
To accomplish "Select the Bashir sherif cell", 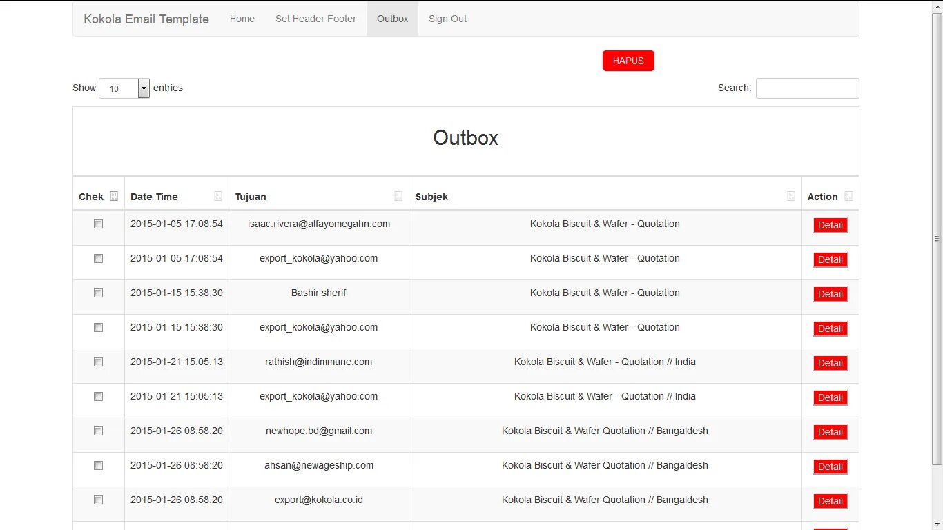I will click(x=319, y=297).
